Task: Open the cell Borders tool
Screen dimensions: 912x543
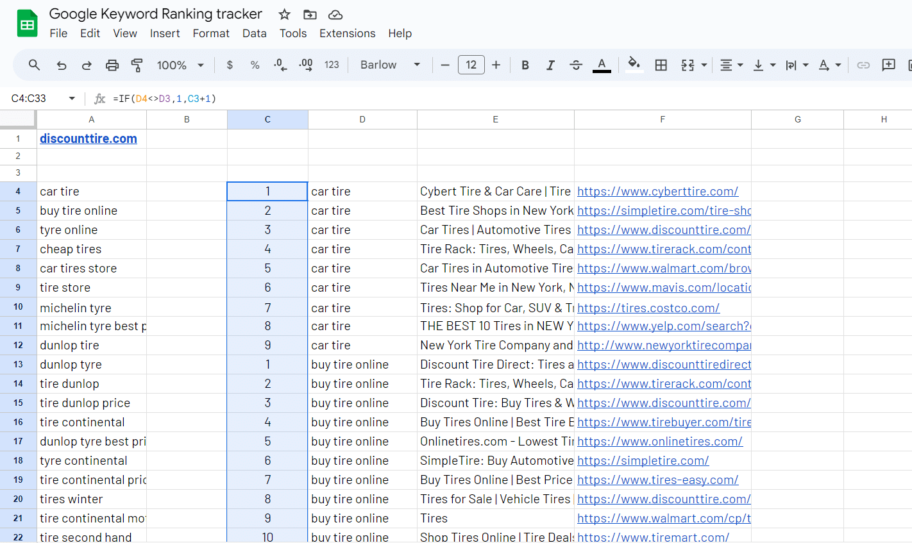Action: pos(661,65)
